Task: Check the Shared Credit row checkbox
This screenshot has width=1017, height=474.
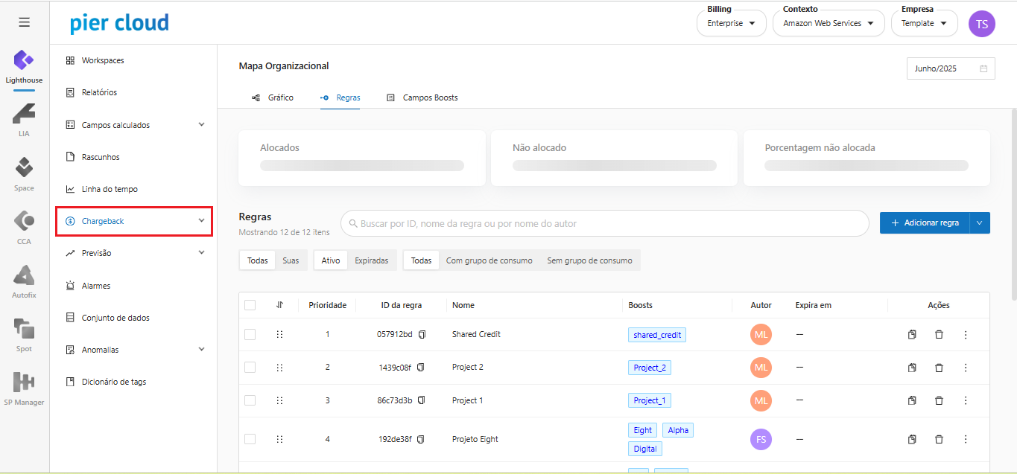Action: point(250,335)
